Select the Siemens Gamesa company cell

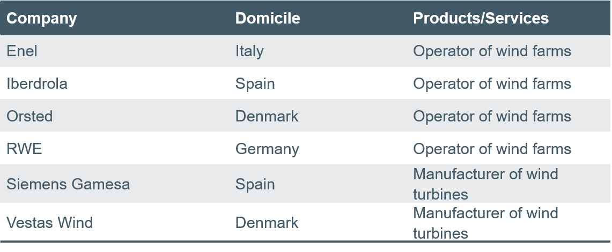[x=68, y=184]
